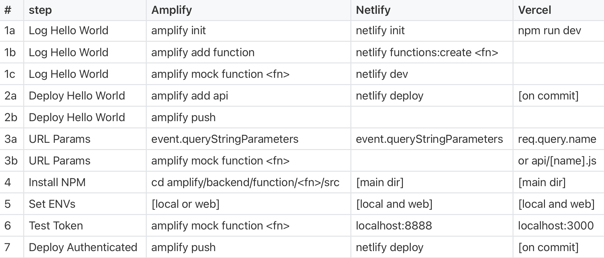Select the 'amplify init' cell
Screen dimensions: 604x258
tap(178, 30)
